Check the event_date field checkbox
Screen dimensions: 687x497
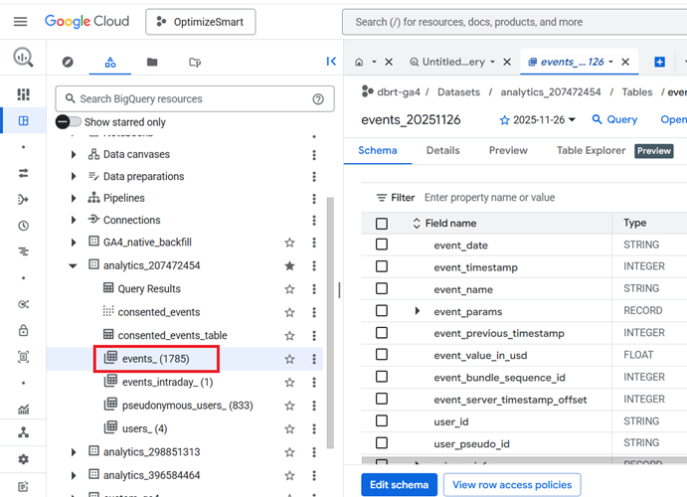coord(382,245)
